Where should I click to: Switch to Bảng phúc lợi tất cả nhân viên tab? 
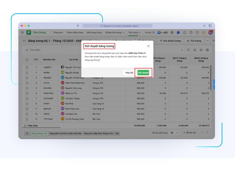click(x=65, y=133)
